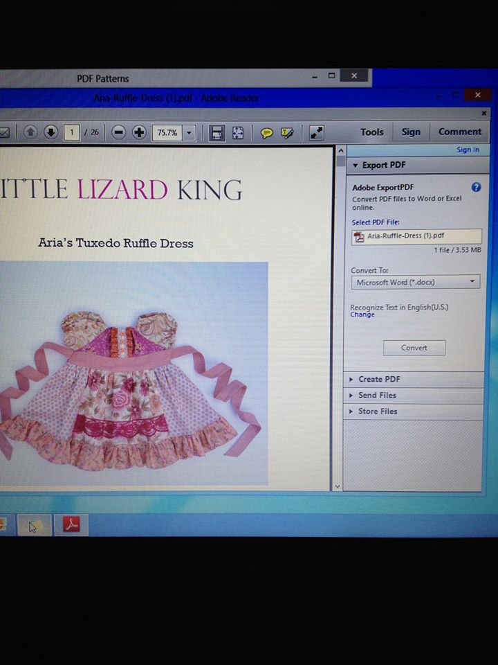Close the PDF Patterns window

coord(354,76)
